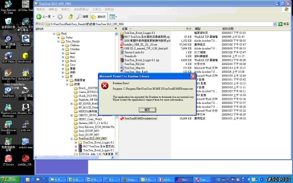
Task: Close the Microsoft Visual C++ Runtime Library dialog
Action: point(193,76)
